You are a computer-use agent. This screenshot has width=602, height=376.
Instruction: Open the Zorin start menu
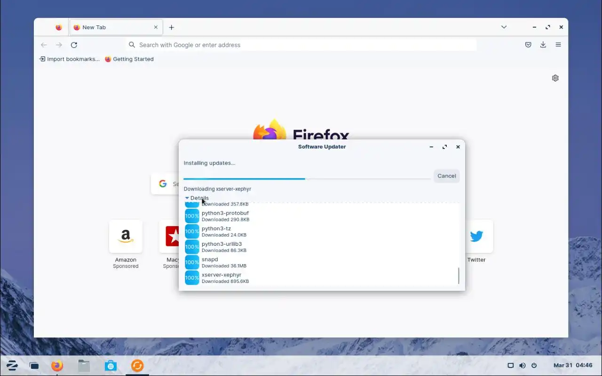[12, 366]
